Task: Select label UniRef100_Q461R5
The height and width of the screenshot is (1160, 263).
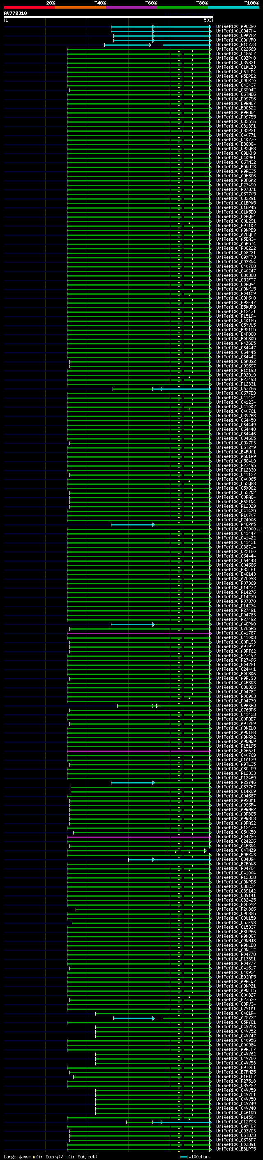Action: click(236, 1113)
